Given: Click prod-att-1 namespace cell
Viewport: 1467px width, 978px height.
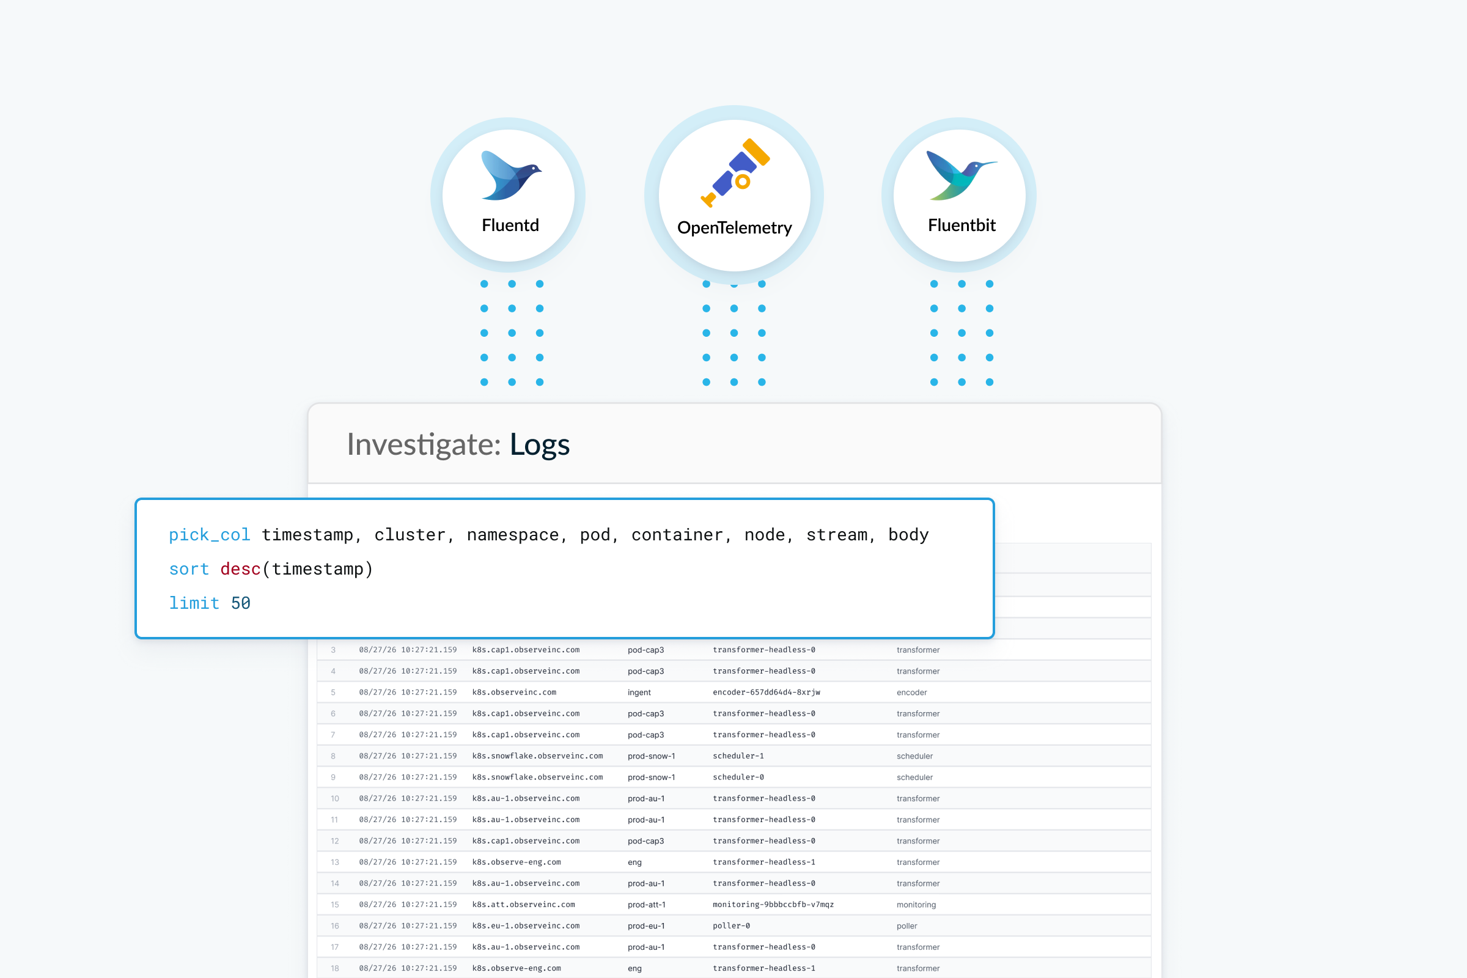Looking at the screenshot, I should [x=647, y=905].
